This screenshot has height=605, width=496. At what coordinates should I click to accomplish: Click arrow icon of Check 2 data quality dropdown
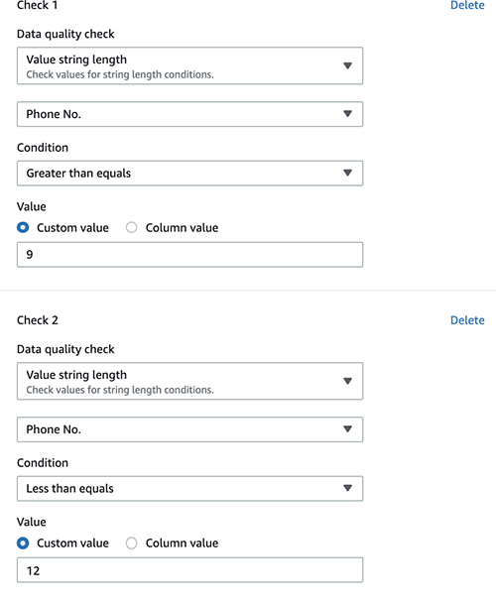[x=348, y=381]
